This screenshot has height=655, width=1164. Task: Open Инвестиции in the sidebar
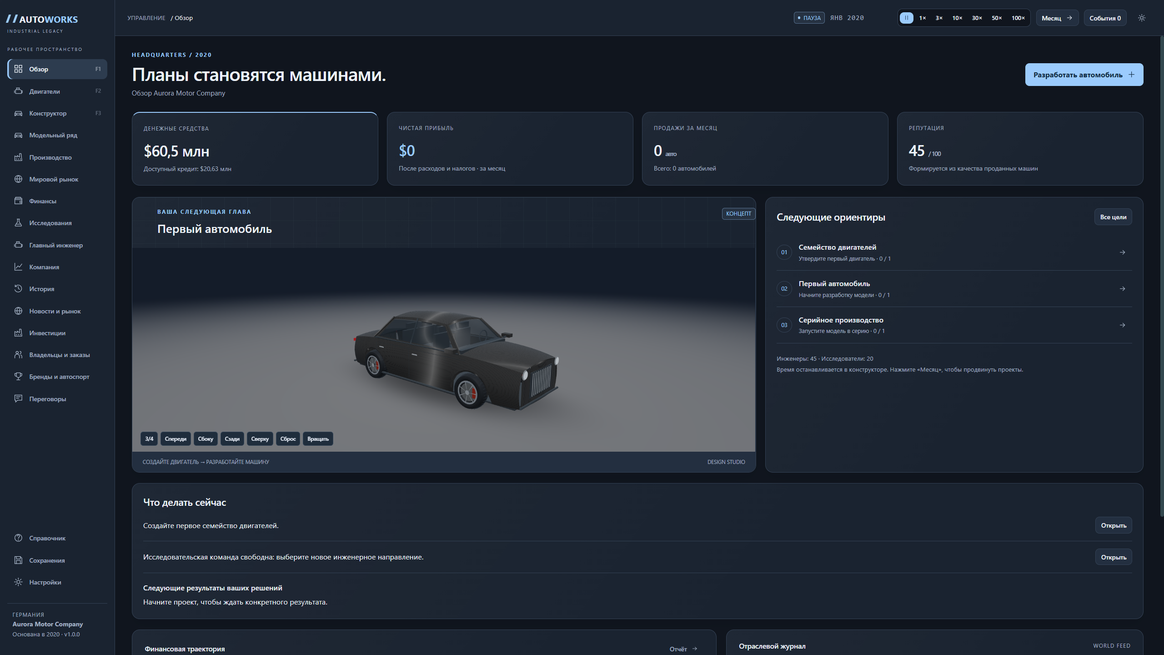point(57,333)
